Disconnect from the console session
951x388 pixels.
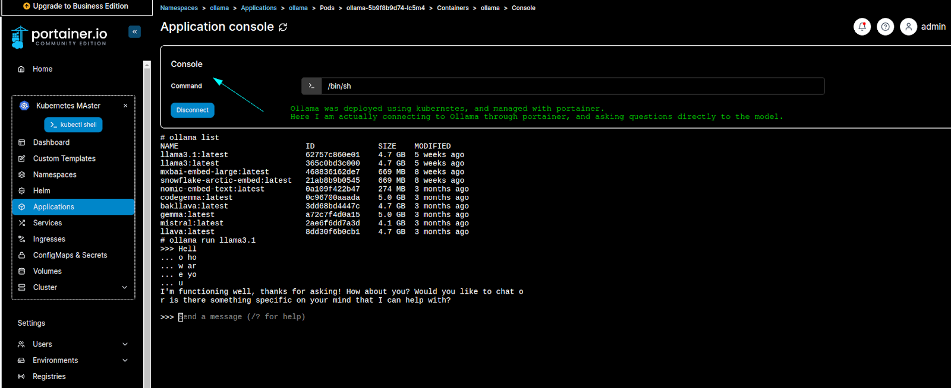click(193, 110)
